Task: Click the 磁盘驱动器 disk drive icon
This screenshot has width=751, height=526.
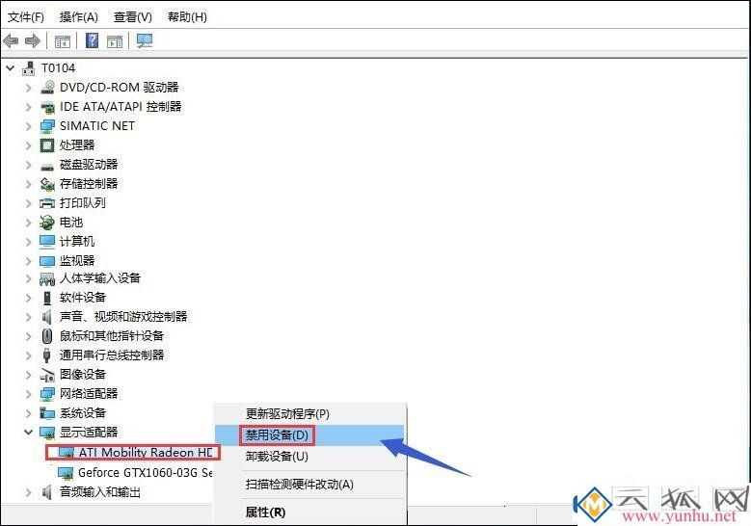Action: coord(47,166)
